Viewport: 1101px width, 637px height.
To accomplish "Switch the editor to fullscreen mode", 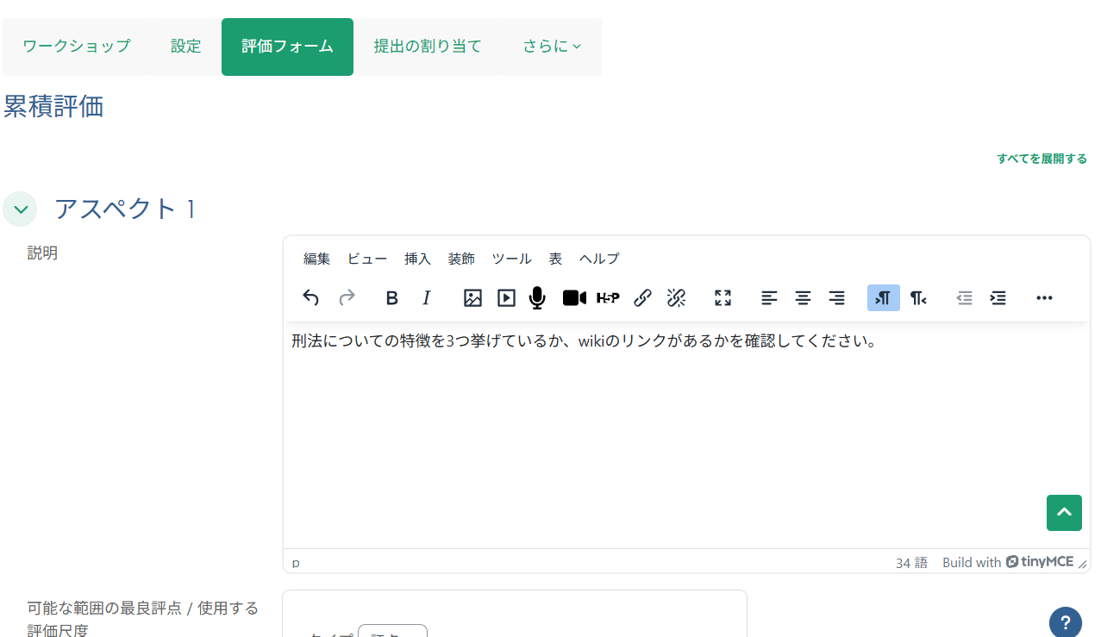I will point(723,297).
